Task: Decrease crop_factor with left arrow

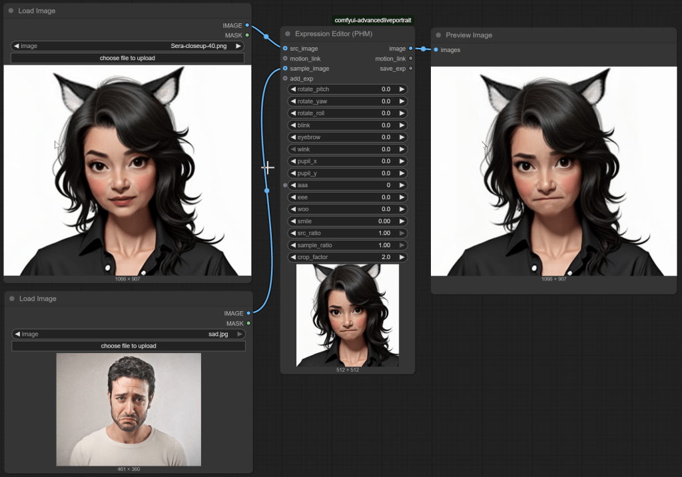Action: (x=293, y=257)
